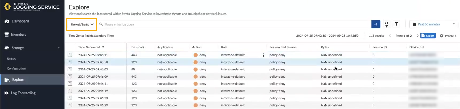This screenshot has height=109, width=460.
Task: Open the query builder pin icon
Action: (386, 24)
